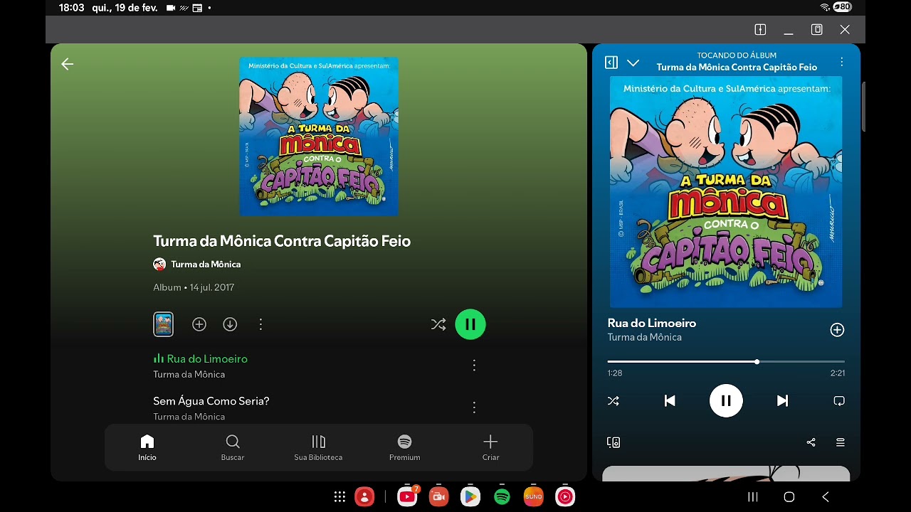Open the large album cover in the album page
The height and width of the screenshot is (512, 911).
click(319, 136)
